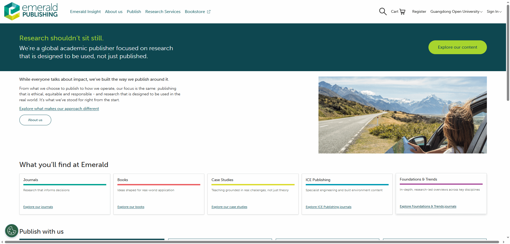
Task: Open cookie settings icon
Action: [x=12, y=231]
